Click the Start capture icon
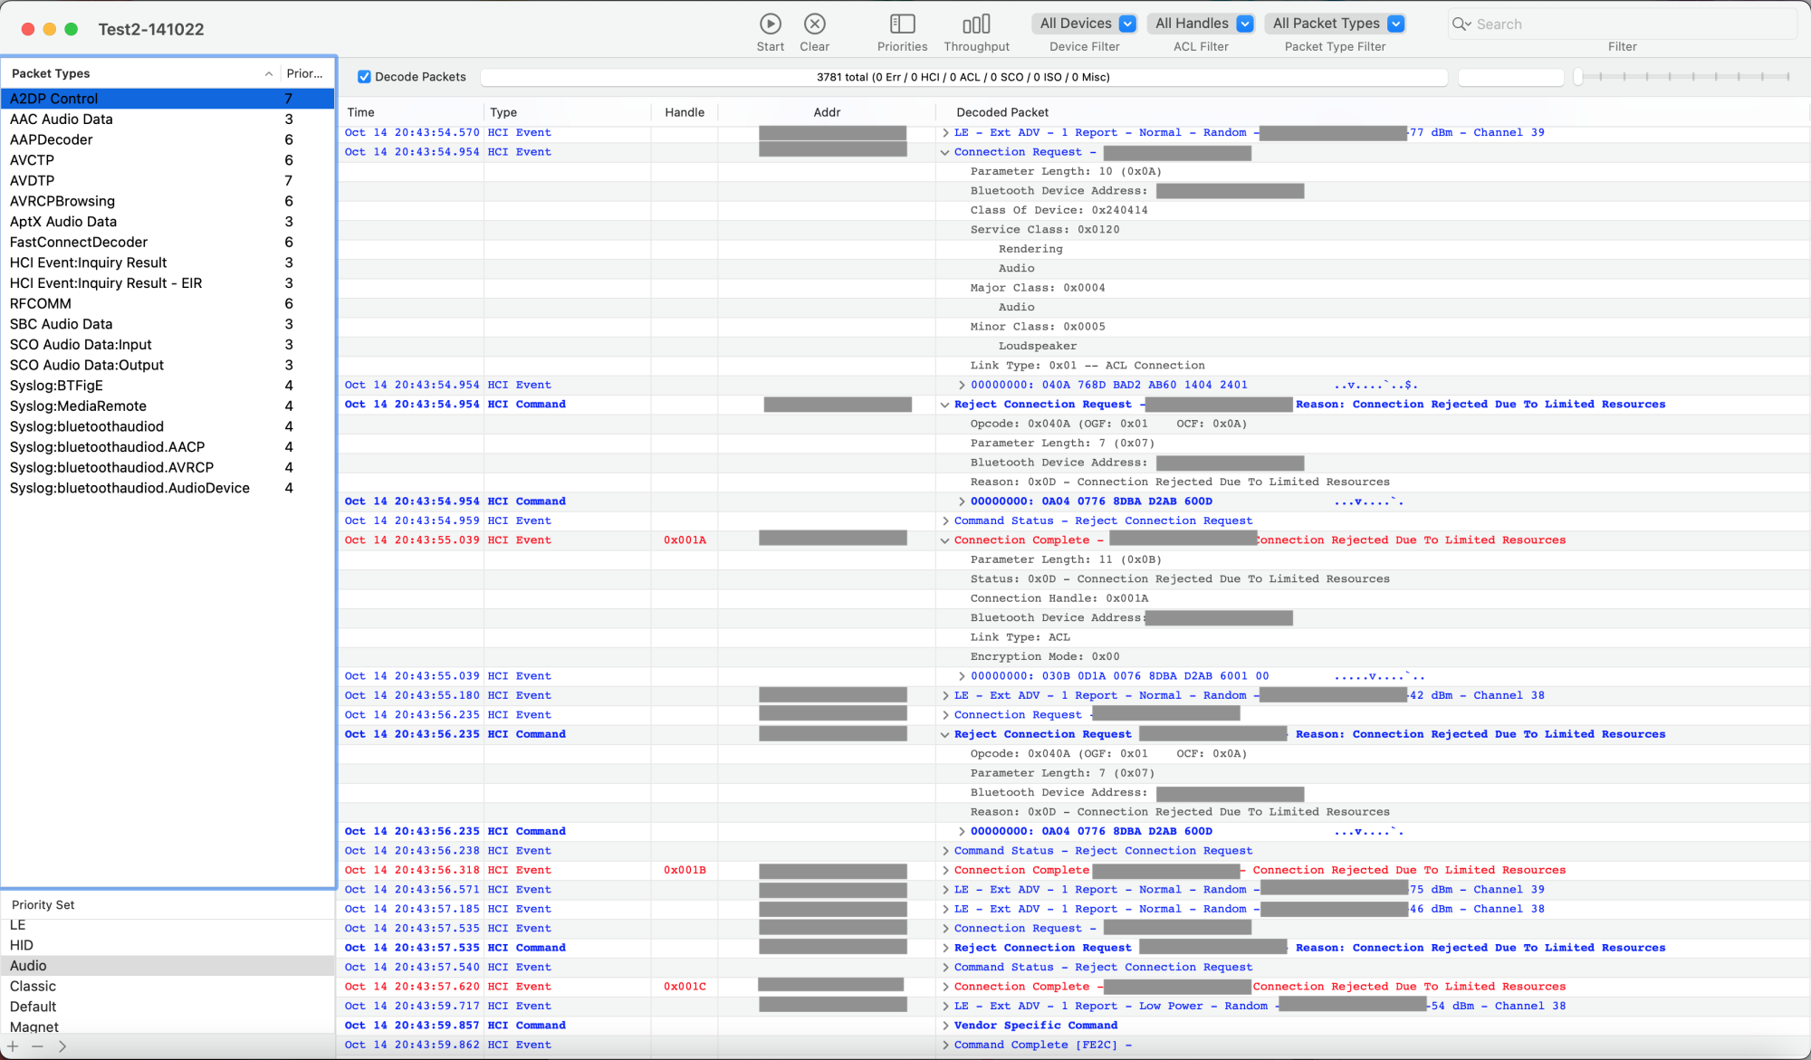This screenshot has width=1811, height=1060. click(770, 24)
